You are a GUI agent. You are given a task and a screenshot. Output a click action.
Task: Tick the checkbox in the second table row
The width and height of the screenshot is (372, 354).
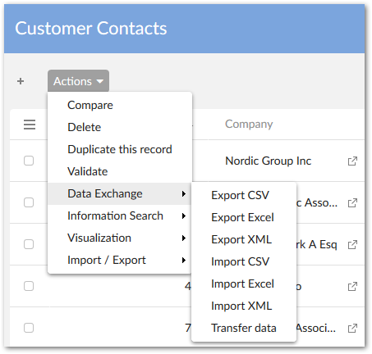[29, 202]
